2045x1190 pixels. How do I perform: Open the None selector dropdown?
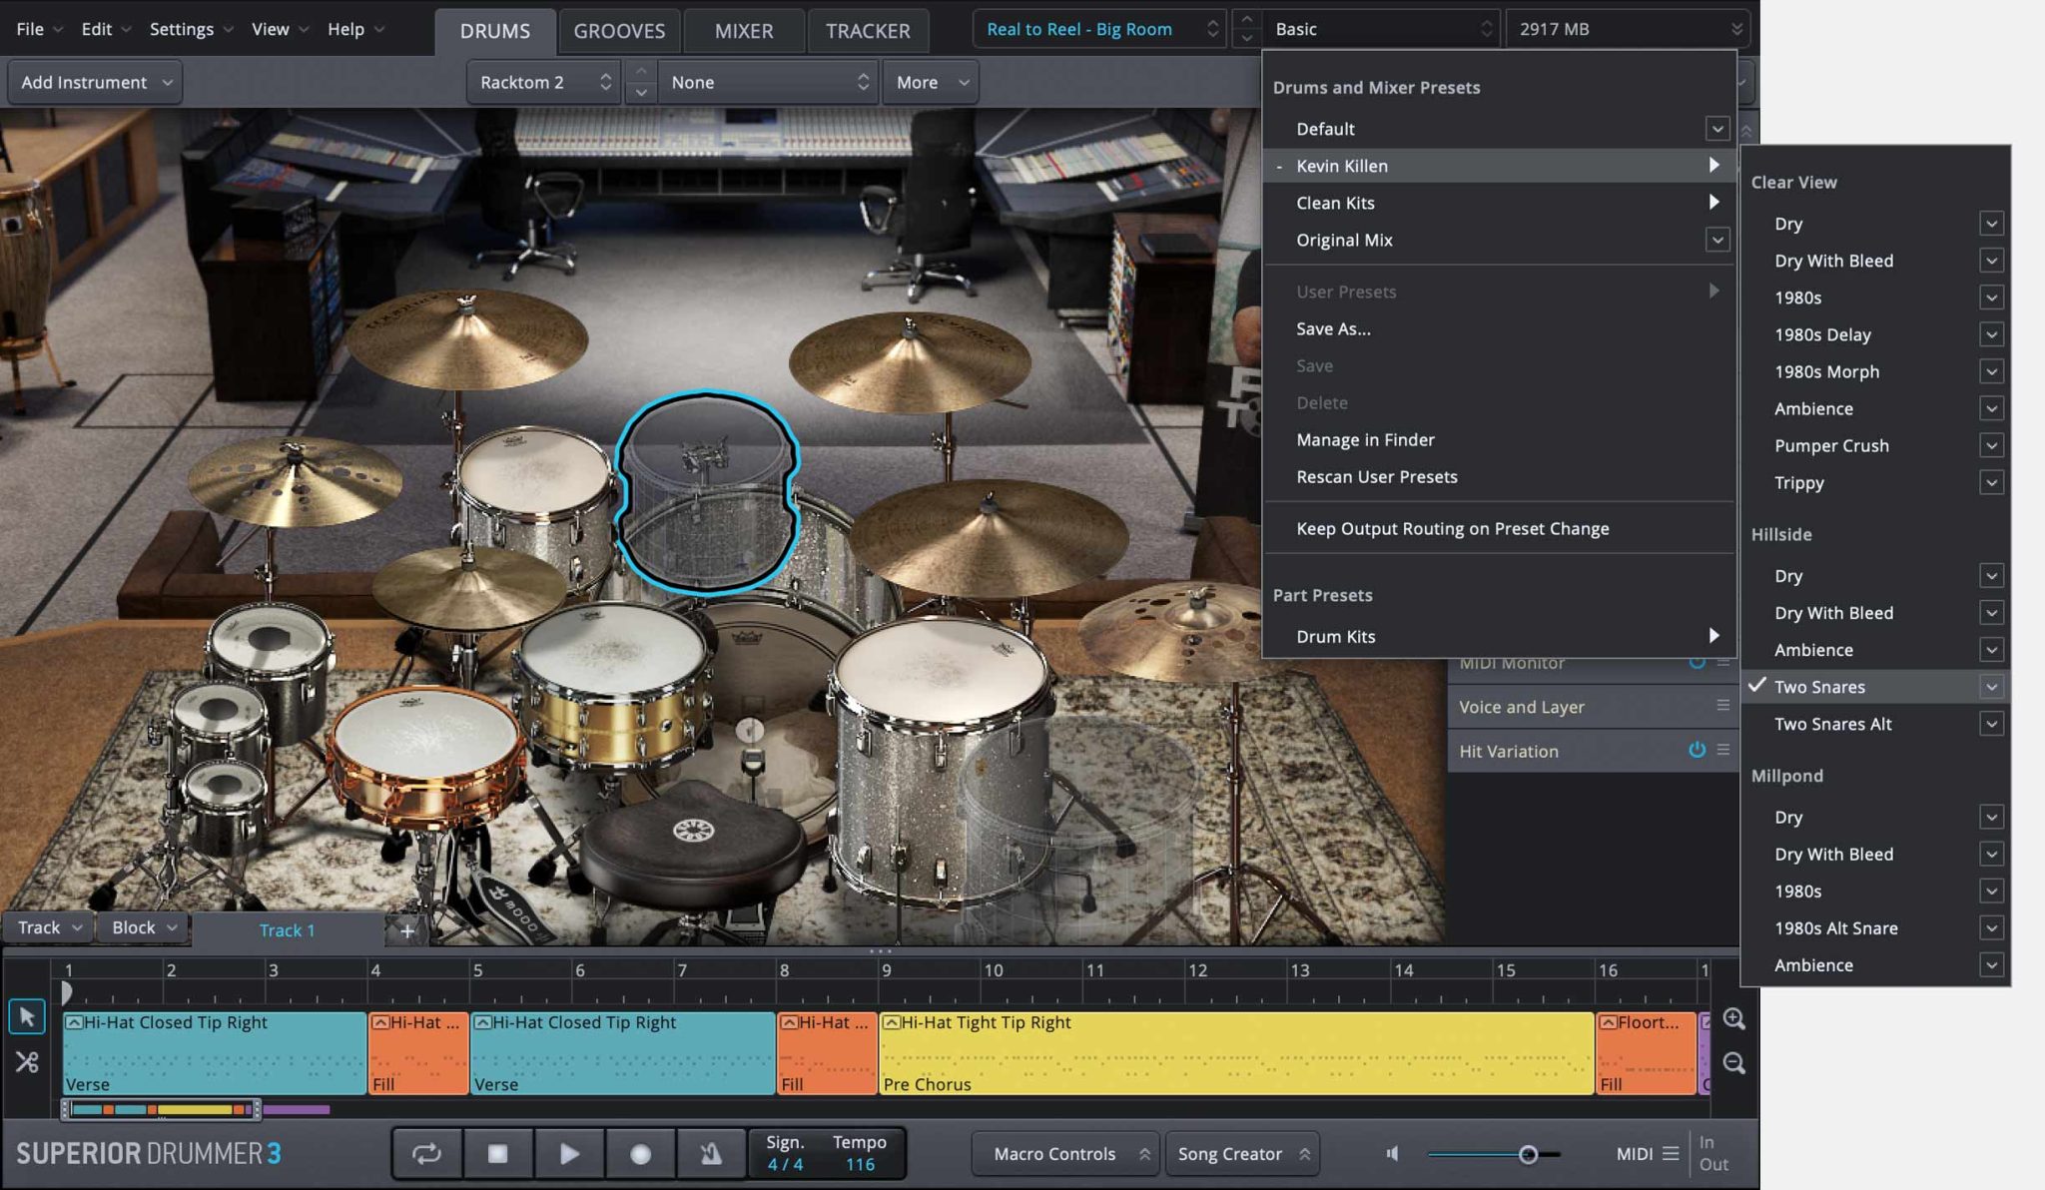click(x=769, y=82)
